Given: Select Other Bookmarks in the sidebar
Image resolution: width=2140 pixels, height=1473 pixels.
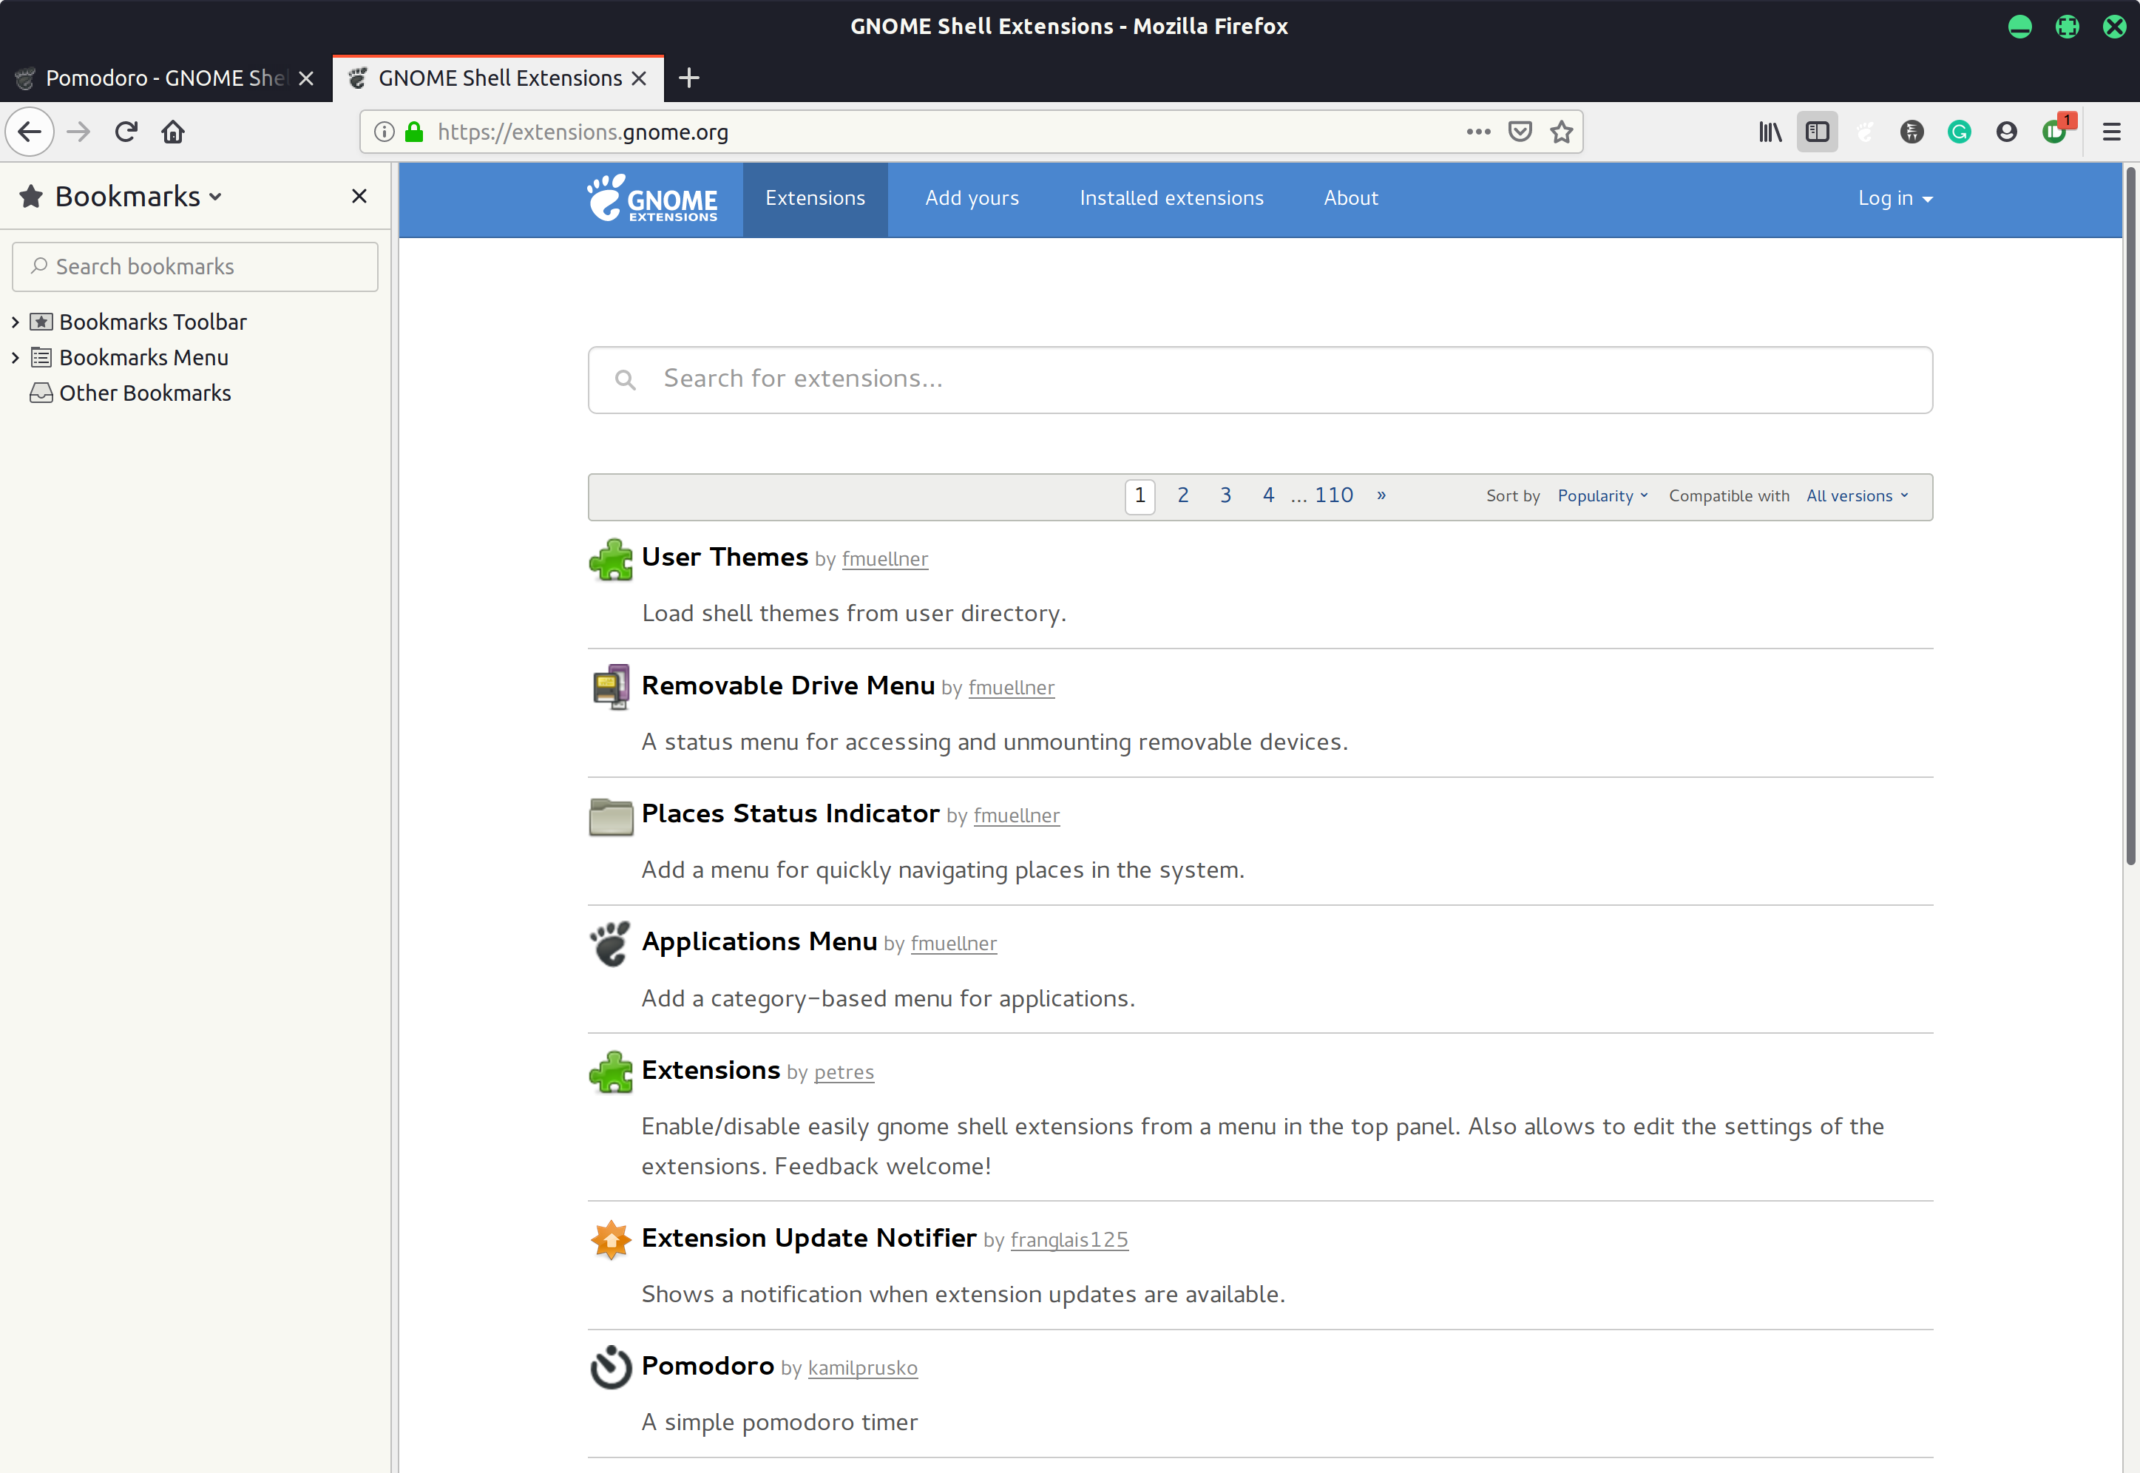Looking at the screenshot, I should 130,393.
